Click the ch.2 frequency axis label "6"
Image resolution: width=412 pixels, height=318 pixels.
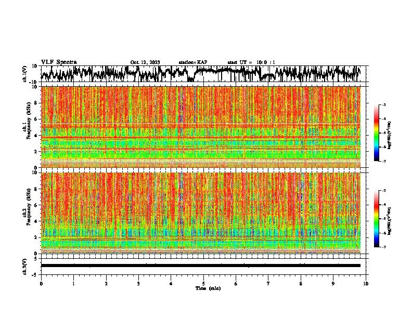[36, 205]
